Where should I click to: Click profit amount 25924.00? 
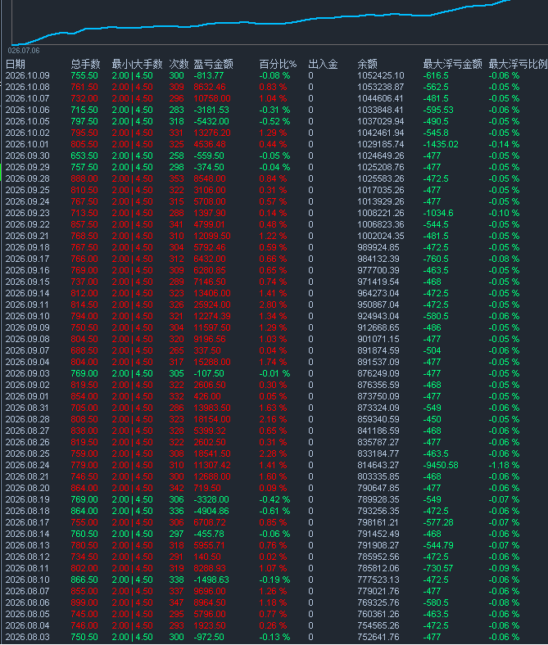[212, 304]
